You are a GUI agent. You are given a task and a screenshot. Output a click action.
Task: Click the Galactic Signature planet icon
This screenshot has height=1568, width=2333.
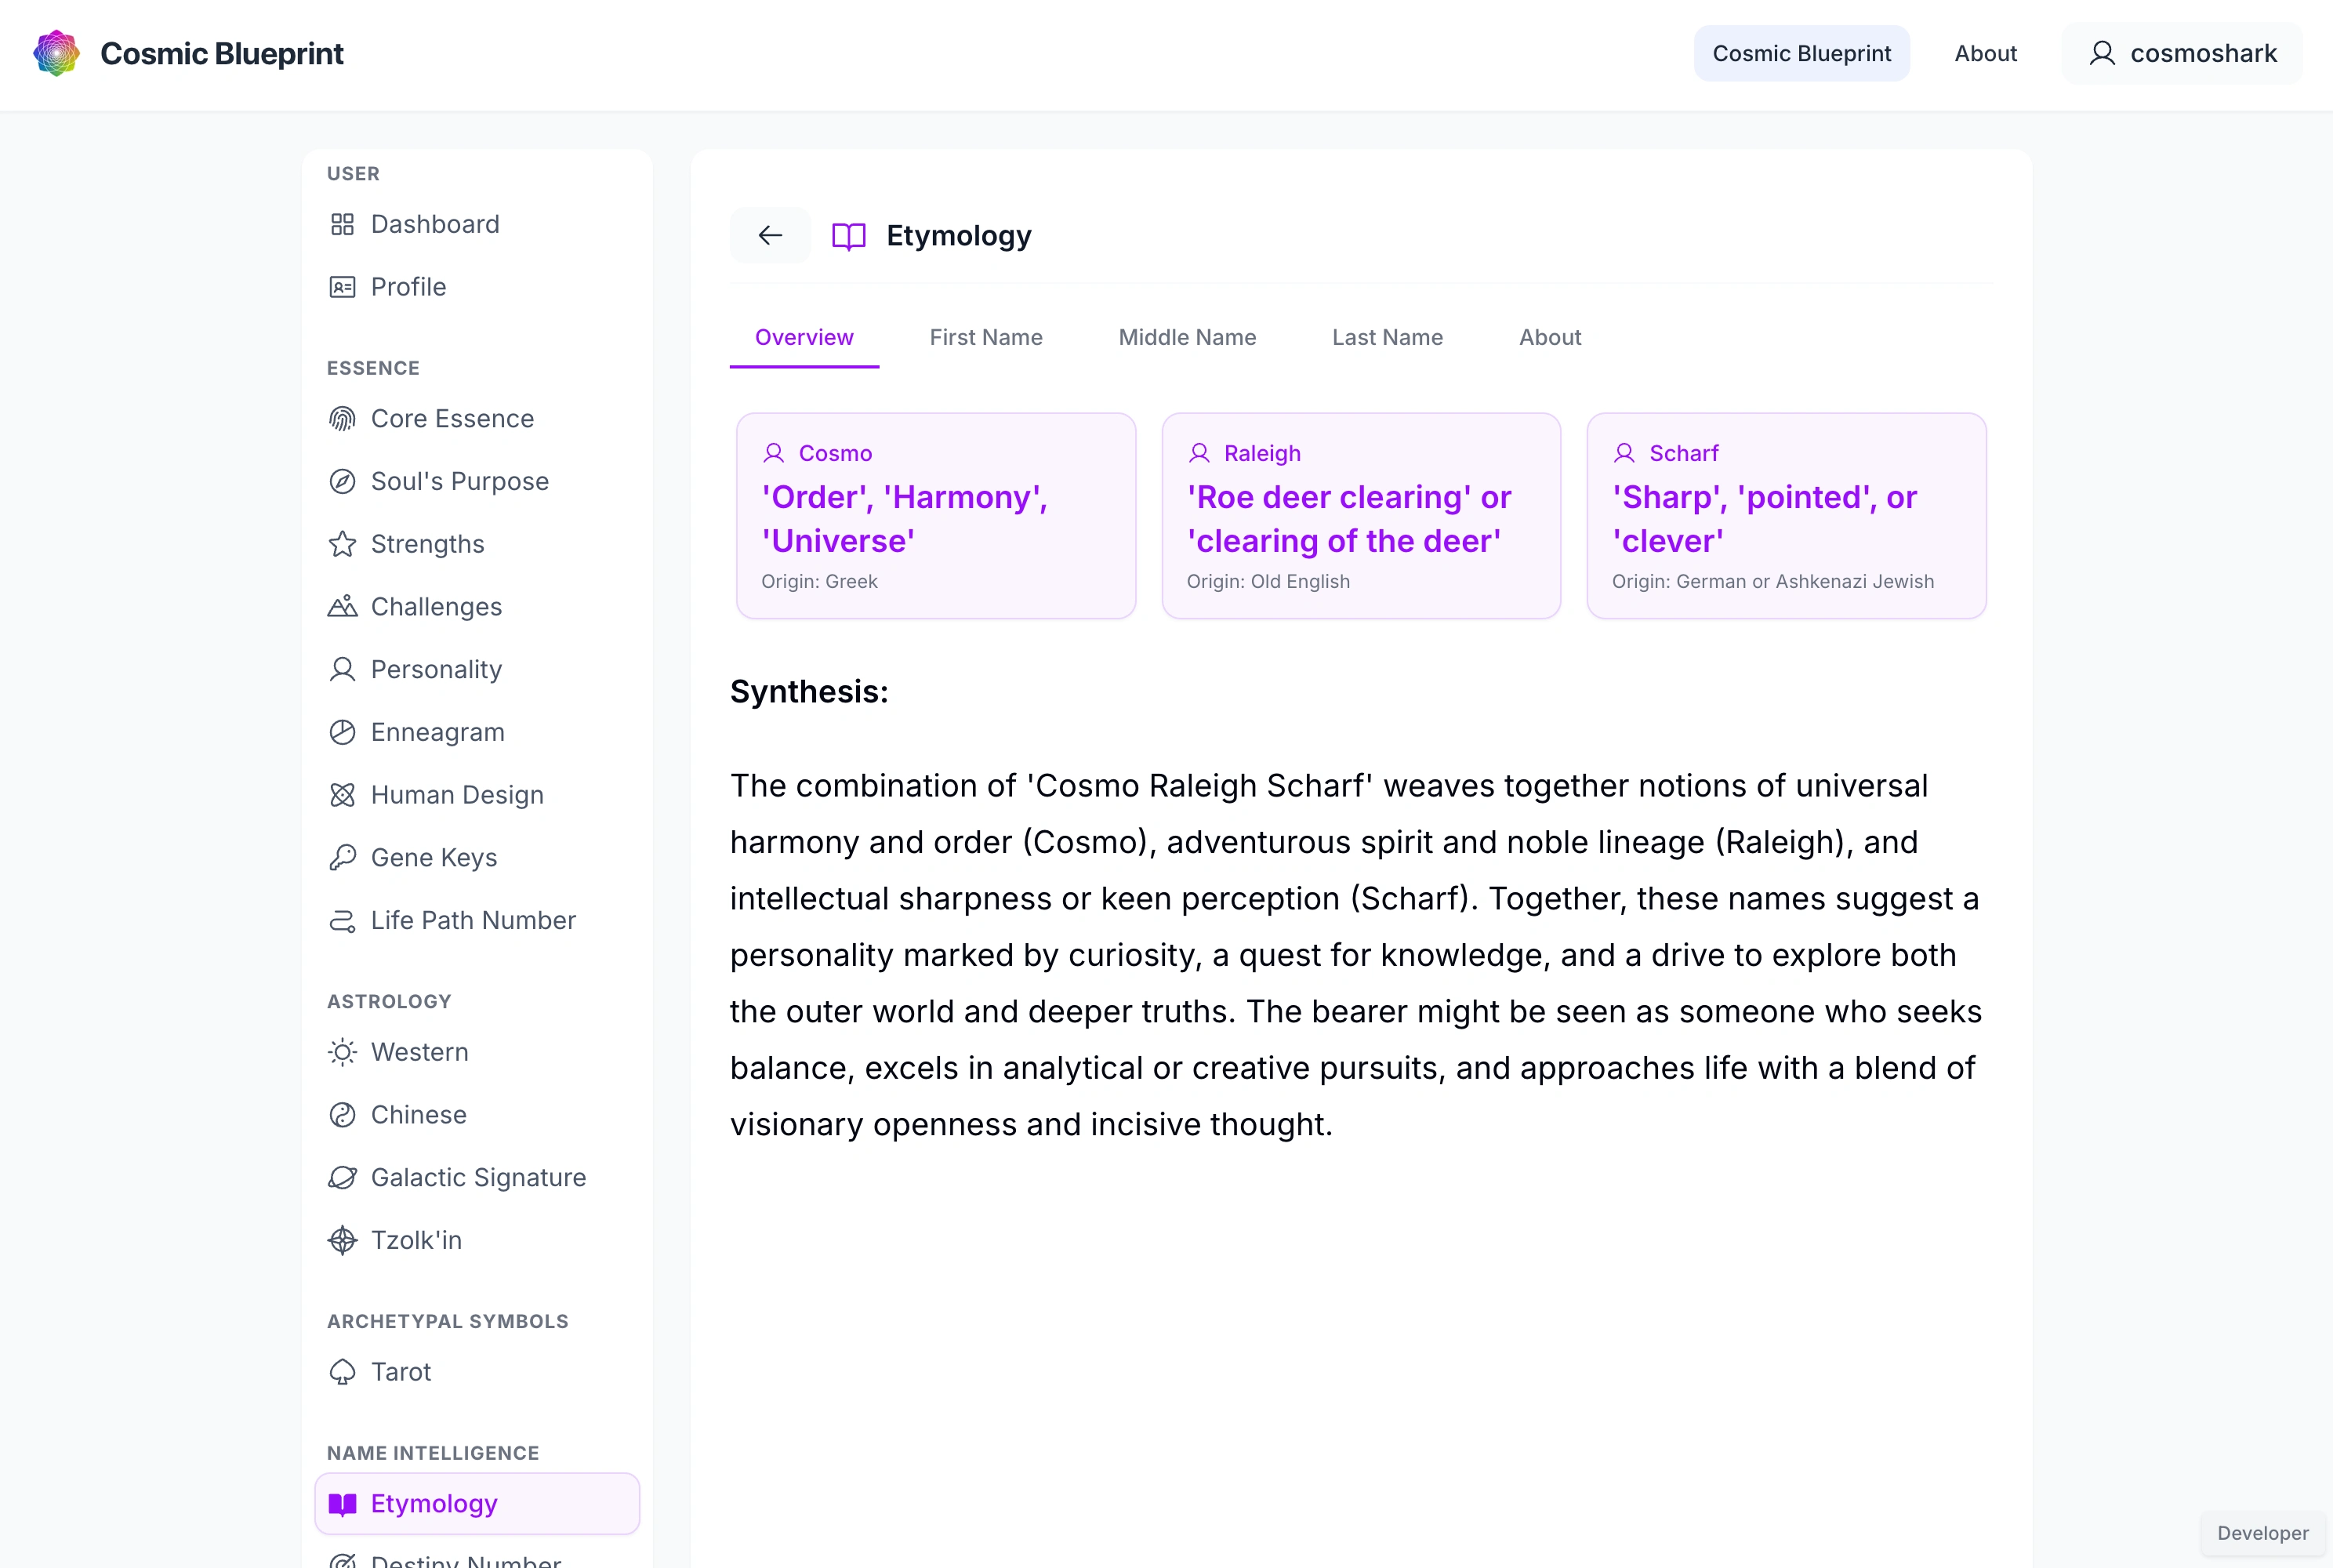[342, 1178]
